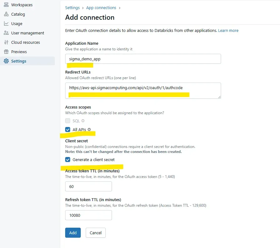Click the Previews gift icon
This screenshot has width=280, height=248.
tap(6, 52)
